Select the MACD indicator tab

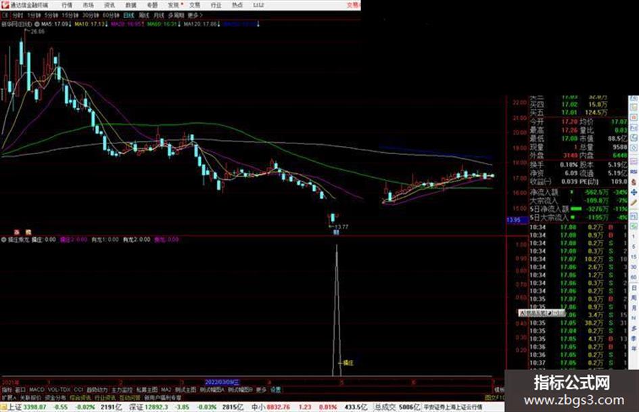(37, 390)
